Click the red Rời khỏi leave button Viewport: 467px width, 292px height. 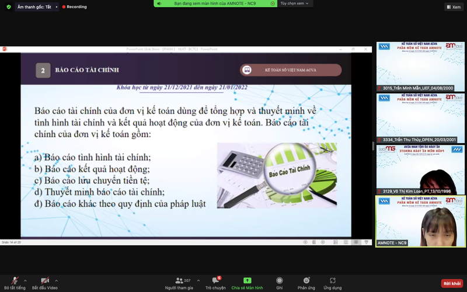(452, 283)
